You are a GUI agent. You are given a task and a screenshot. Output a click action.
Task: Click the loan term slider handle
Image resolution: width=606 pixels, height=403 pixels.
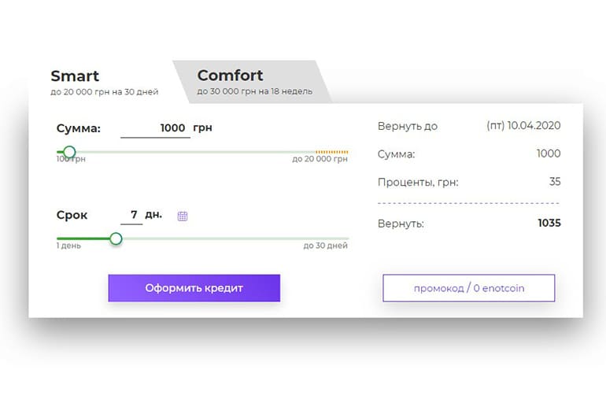coord(116,238)
